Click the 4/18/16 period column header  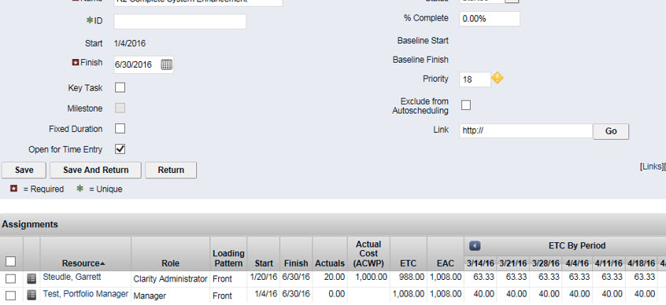pos(642,263)
